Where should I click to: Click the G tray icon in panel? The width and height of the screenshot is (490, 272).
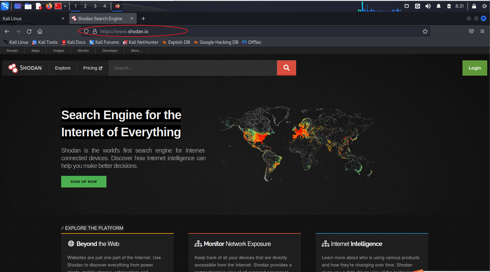point(417,6)
